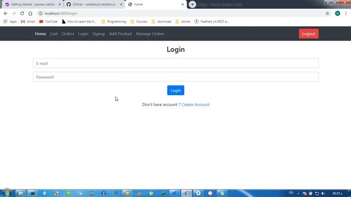Close the Home browser tab

point(183,4)
